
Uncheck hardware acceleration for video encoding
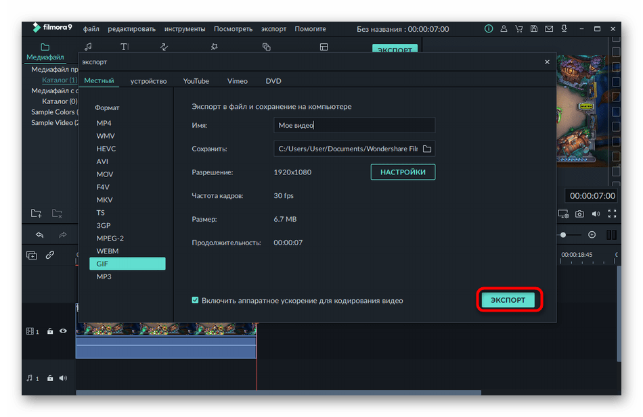coord(196,300)
